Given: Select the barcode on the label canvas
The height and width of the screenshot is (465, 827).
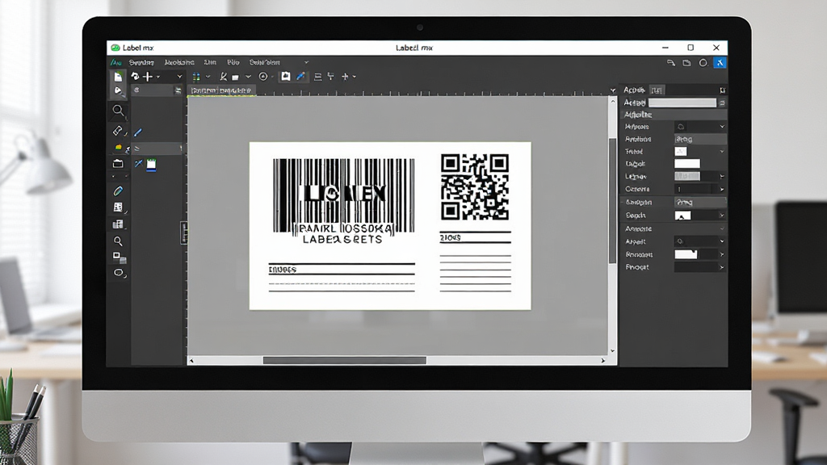Looking at the screenshot, I should click(x=344, y=195).
